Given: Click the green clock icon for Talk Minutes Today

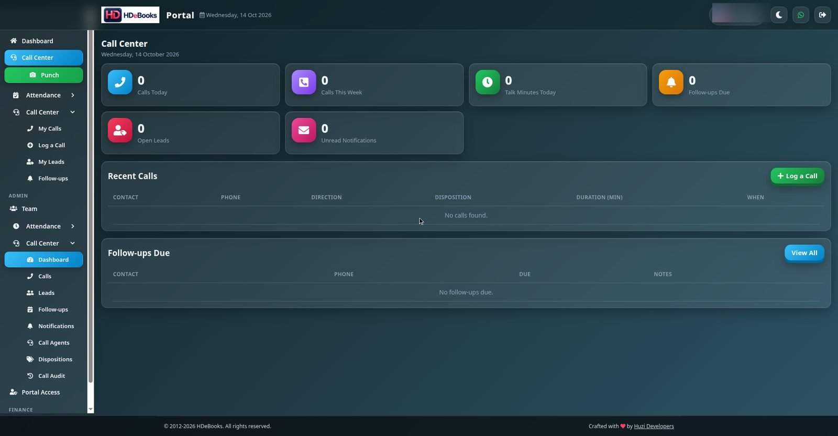Looking at the screenshot, I should [488, 82].
